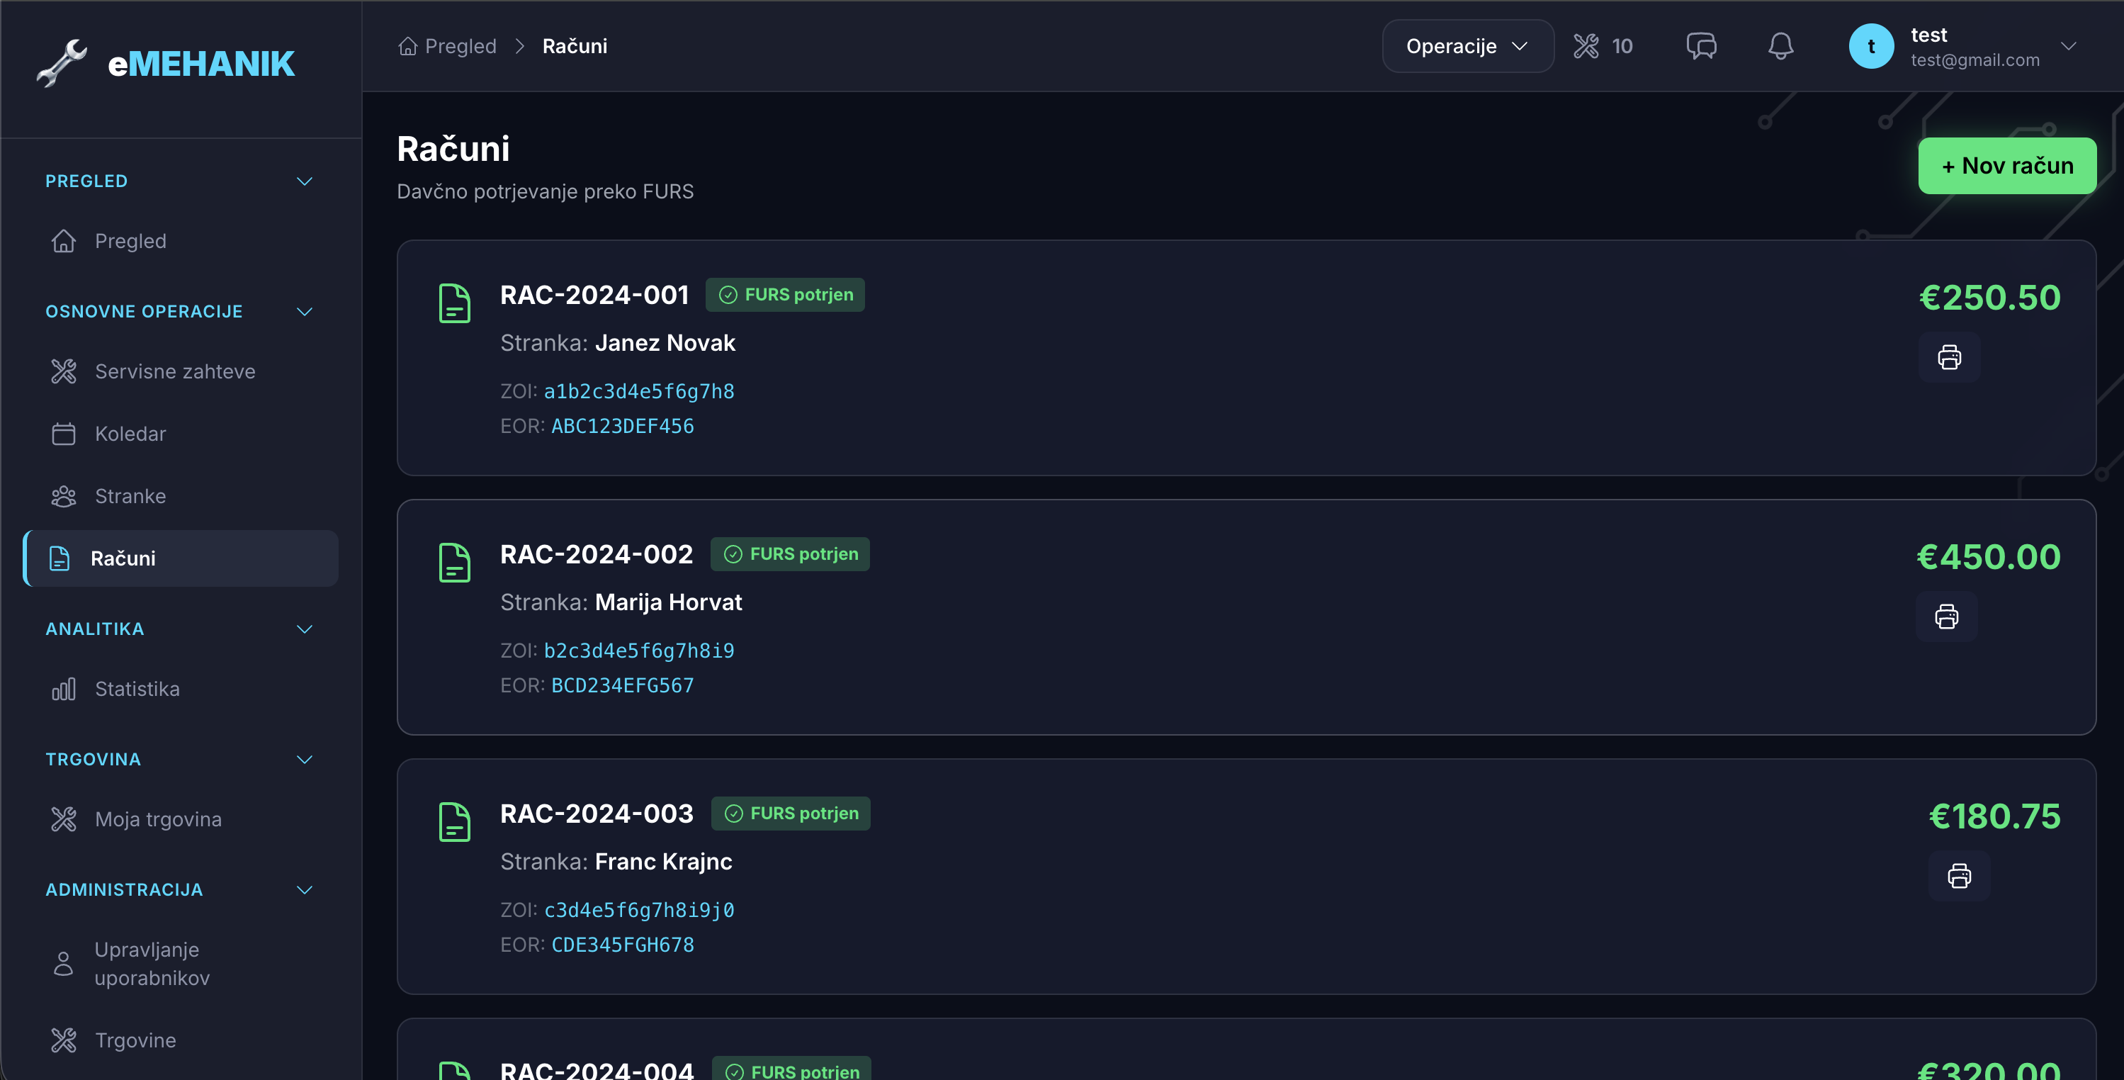Image resolution: width=2124 pixels, height=1080 pixels.
Task: Open Statistika from the sidebar
Action: point(137,689)
